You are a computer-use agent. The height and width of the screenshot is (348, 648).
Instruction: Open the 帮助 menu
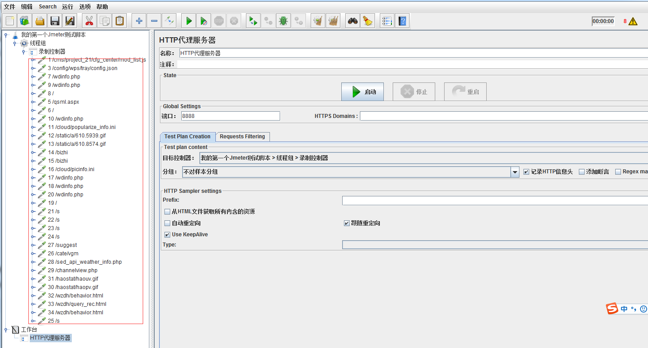point(102,7)
